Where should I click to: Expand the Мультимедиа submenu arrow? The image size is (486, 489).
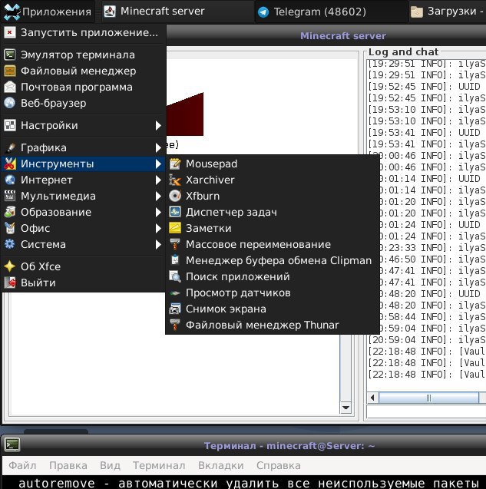[158, 196]
